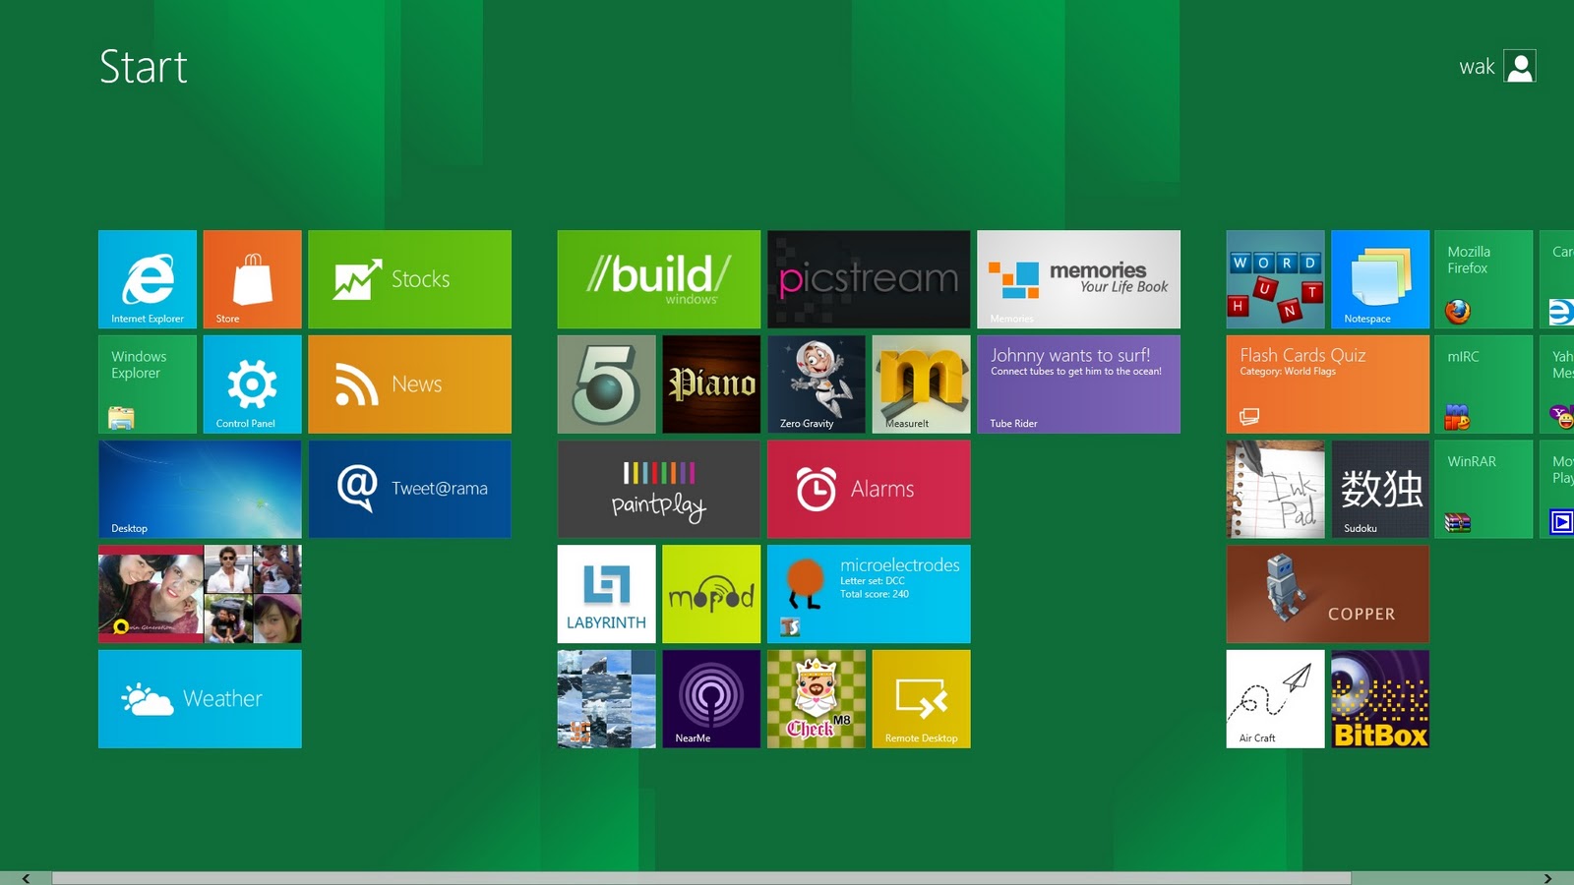The height and width of the screenshot is (885, 1574).
Task: Open the Flash Cards Quiz tile
Action: click(x=1326, y=383)
